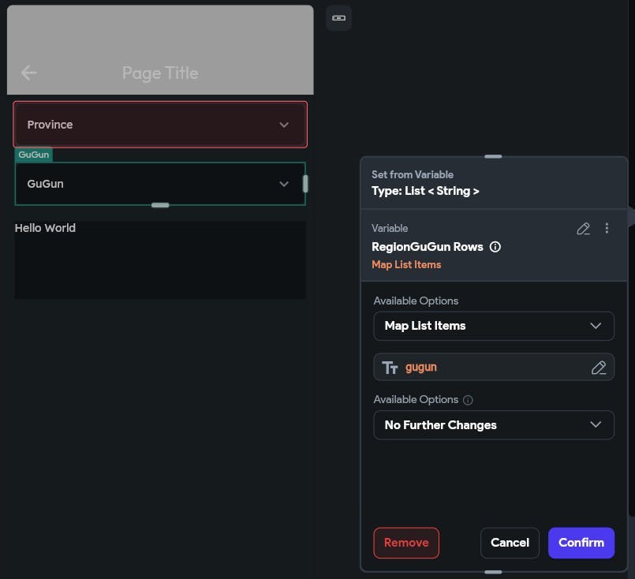The height and width of the screenshot is (579, 635).
Task: Click the back arrow in the app bar
Action: coord(28,73)
